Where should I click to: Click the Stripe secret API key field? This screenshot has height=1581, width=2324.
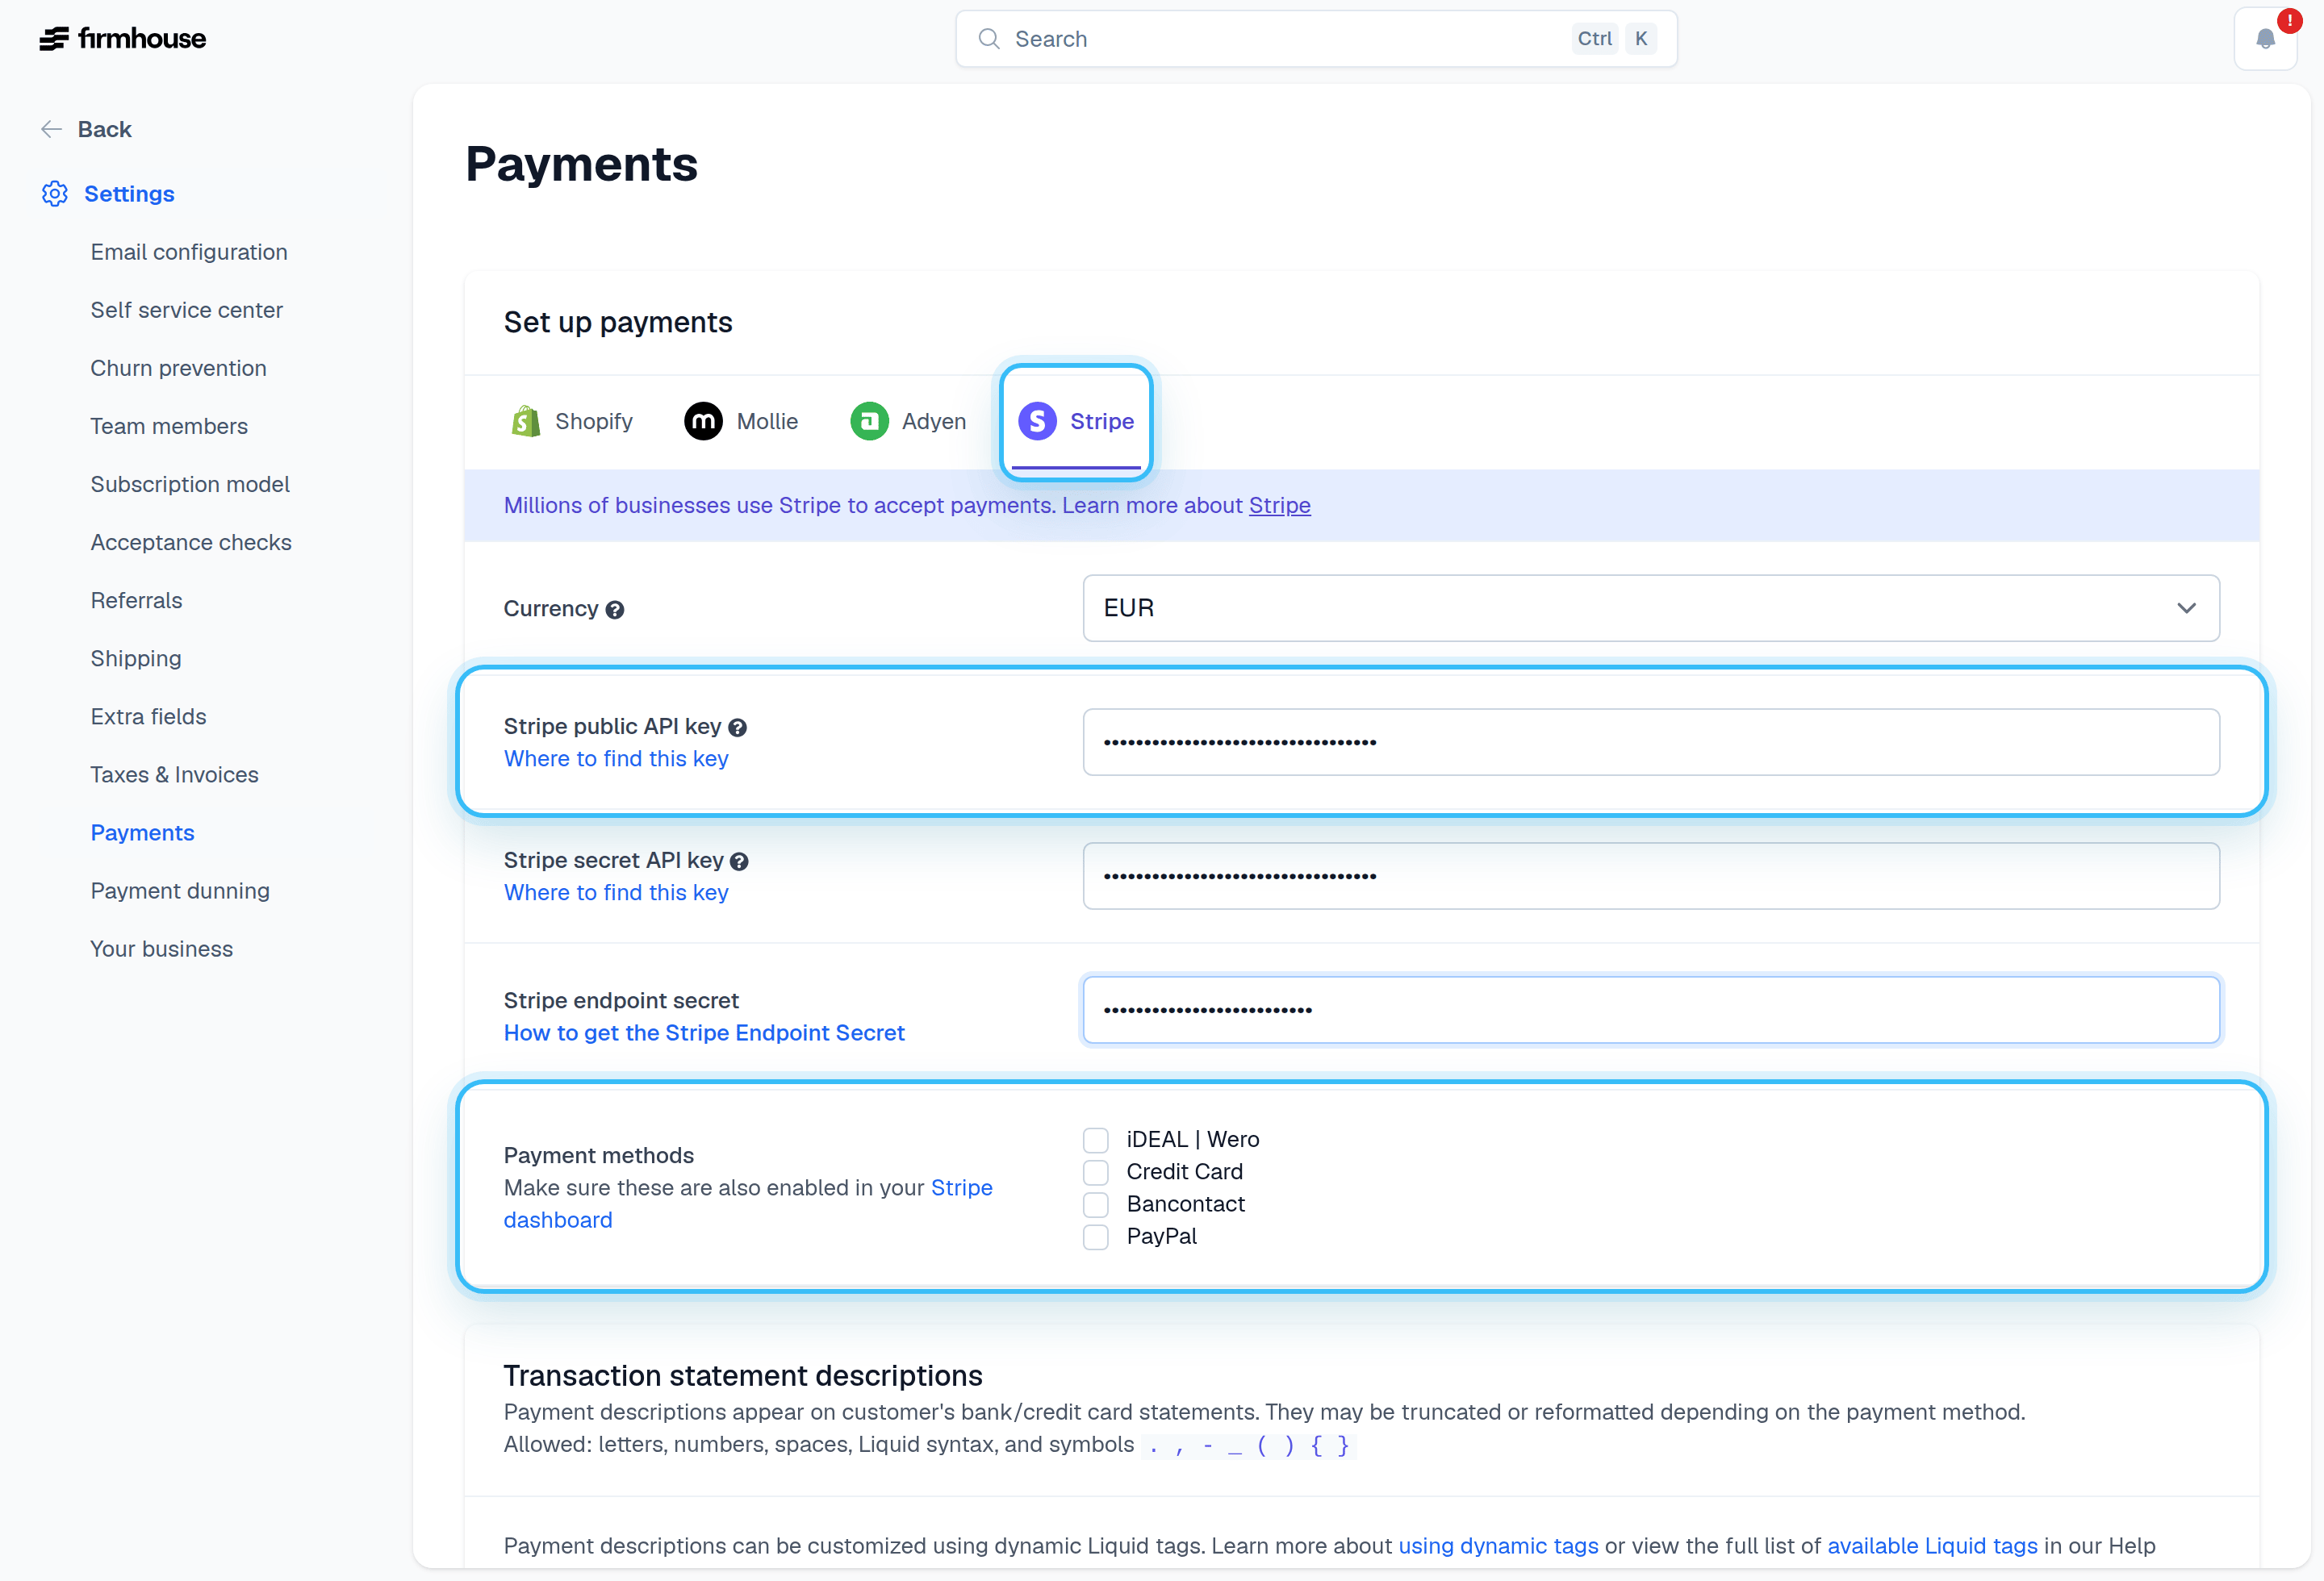click(x=1651, y=877)
